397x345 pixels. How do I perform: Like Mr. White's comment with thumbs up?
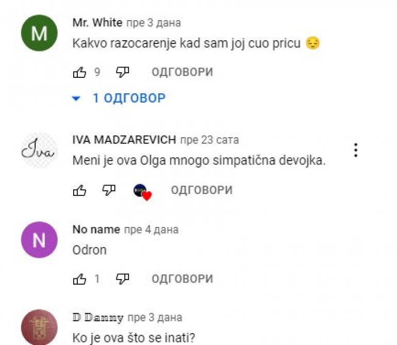pos(79,72)
